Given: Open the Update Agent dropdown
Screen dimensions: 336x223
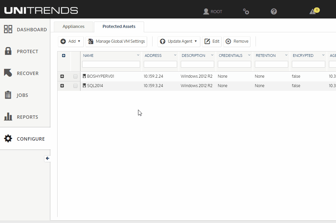Looking at the screenshot, I should (179, 41).
